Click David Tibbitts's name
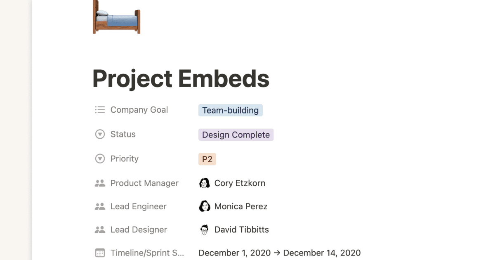The height and width of the screenshot is (260, 495). click(x=242, y=229)
